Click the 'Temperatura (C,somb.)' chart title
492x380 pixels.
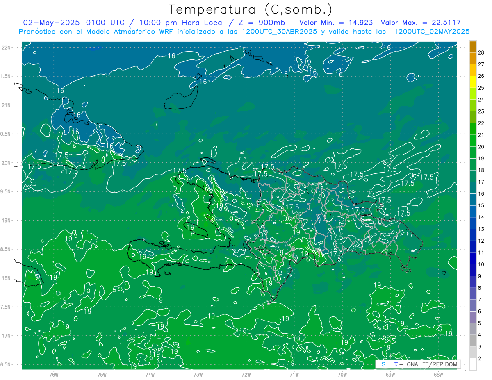[x=251, y=9]
